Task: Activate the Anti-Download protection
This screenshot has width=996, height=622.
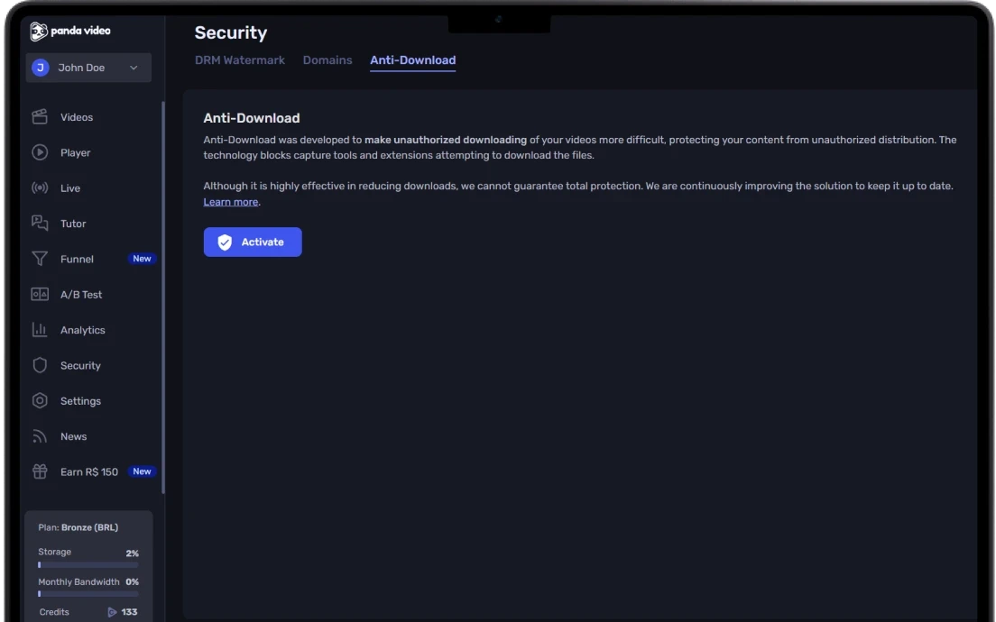Action: coord(253,242)
